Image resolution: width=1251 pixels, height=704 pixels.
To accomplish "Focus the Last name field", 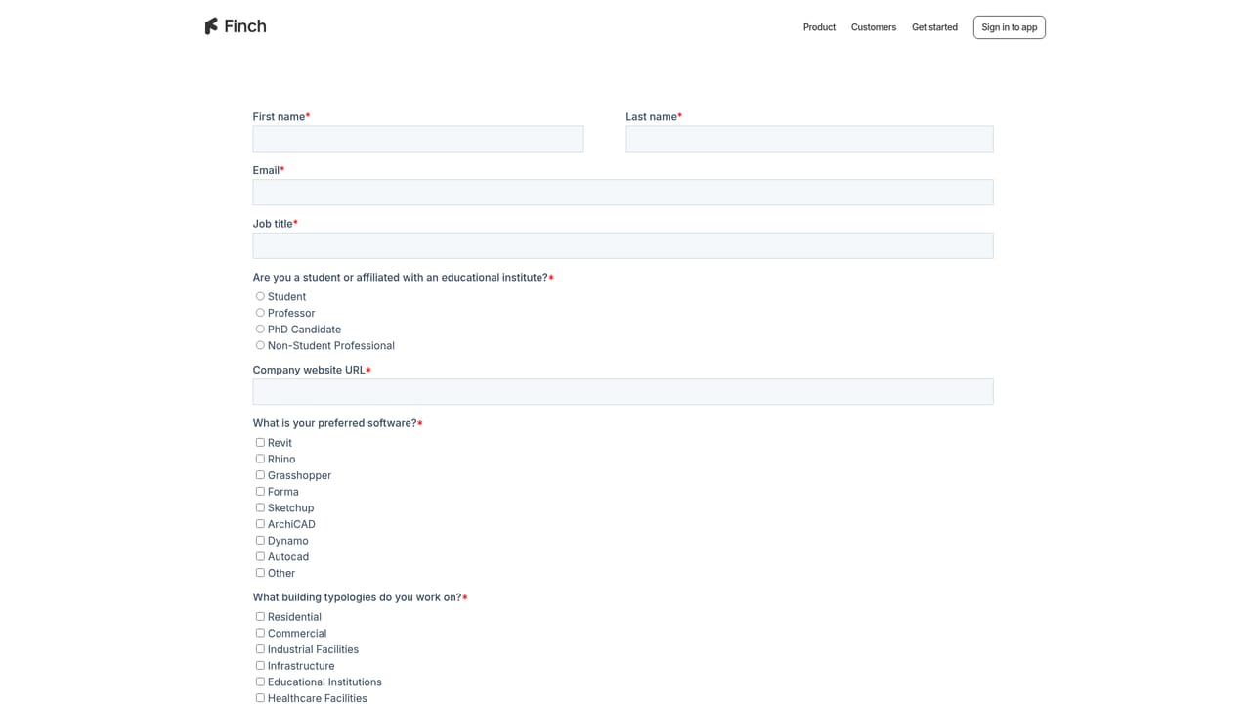I will click(x=809, y=139).
